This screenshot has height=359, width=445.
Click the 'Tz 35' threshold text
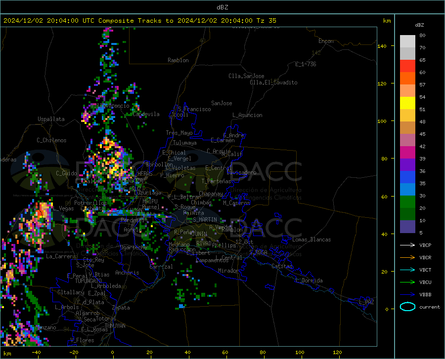(266, 21)
